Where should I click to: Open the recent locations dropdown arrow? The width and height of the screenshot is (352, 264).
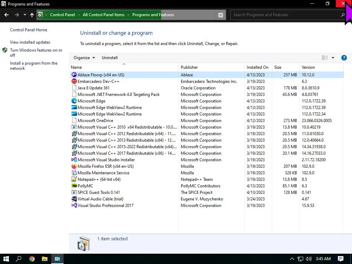click(25, 15)
